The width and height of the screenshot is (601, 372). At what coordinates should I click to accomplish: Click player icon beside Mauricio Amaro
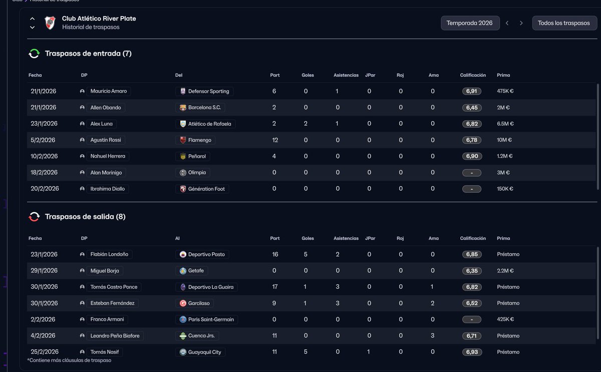82,91
